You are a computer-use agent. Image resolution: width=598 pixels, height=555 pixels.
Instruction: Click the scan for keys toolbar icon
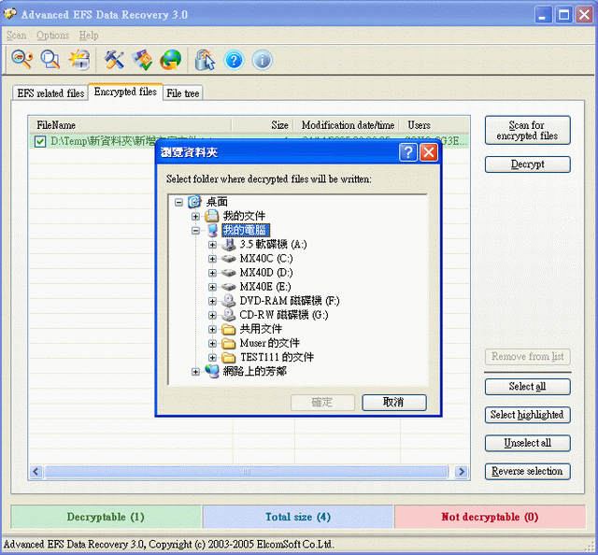[21, 60]
